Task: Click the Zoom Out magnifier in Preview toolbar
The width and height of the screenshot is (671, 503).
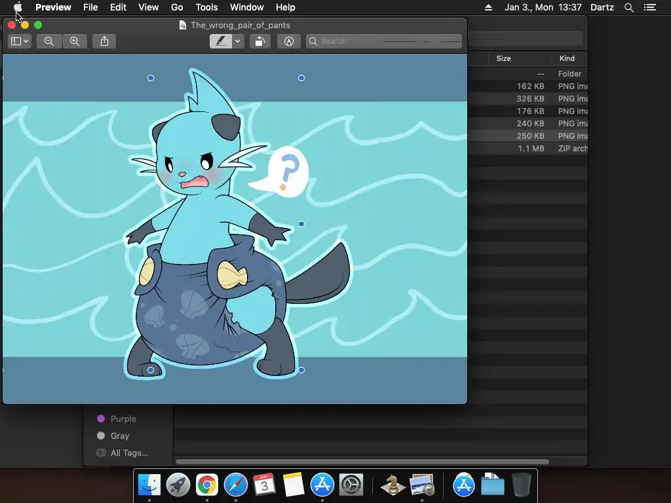Action: 49,41
